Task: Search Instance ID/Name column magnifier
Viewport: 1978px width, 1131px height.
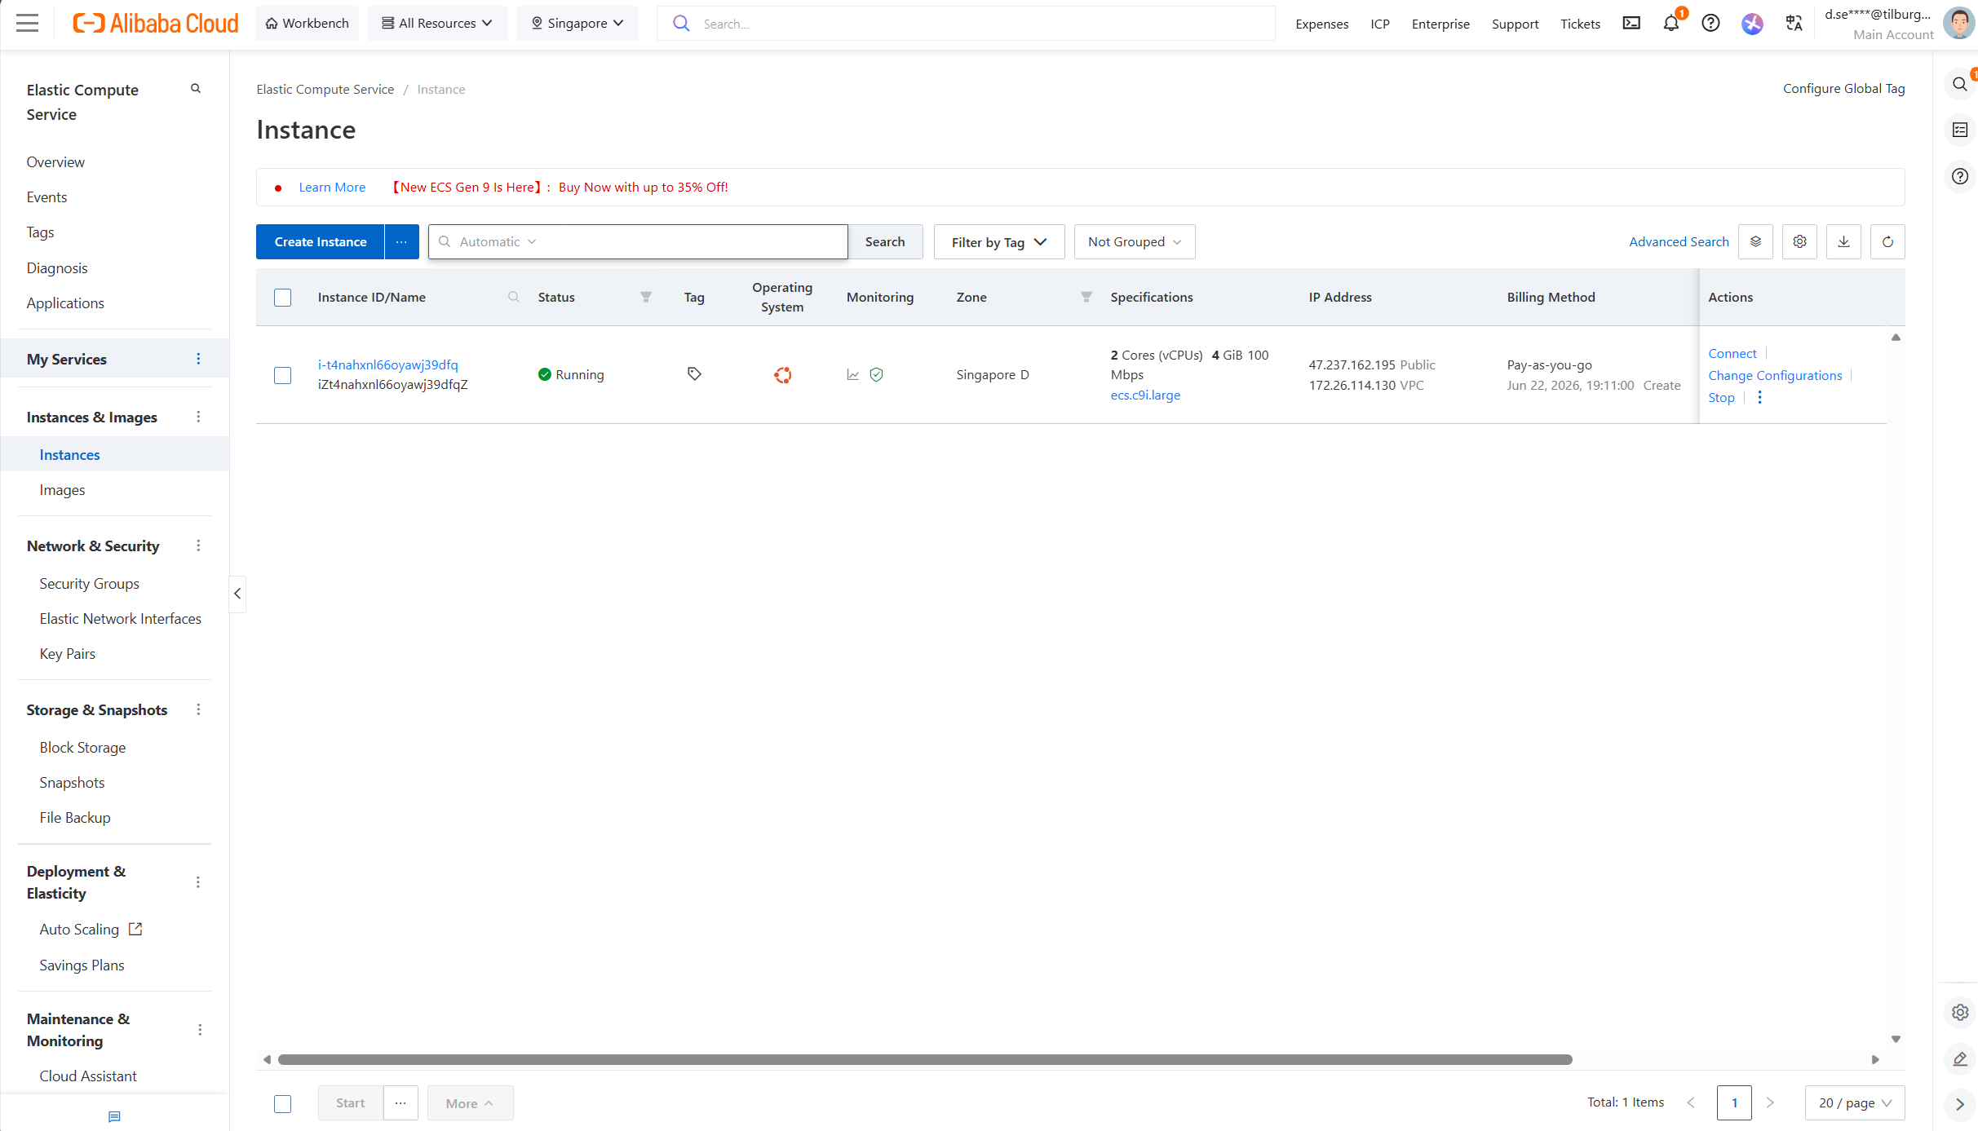Action: click(514, 297)
